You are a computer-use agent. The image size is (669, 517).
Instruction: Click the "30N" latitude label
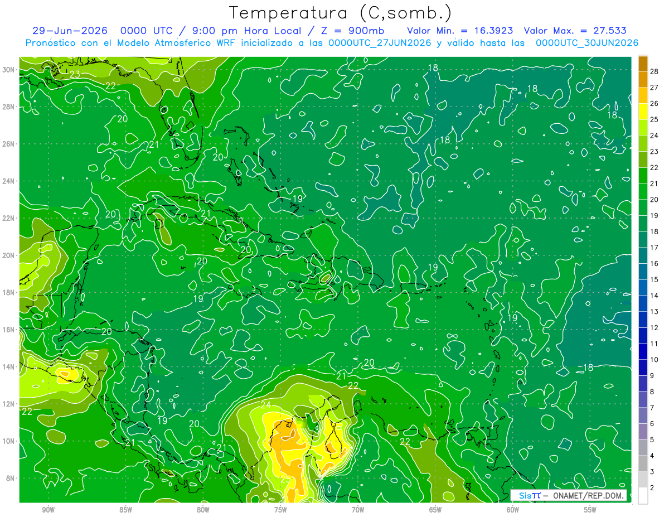coord(9,70)
